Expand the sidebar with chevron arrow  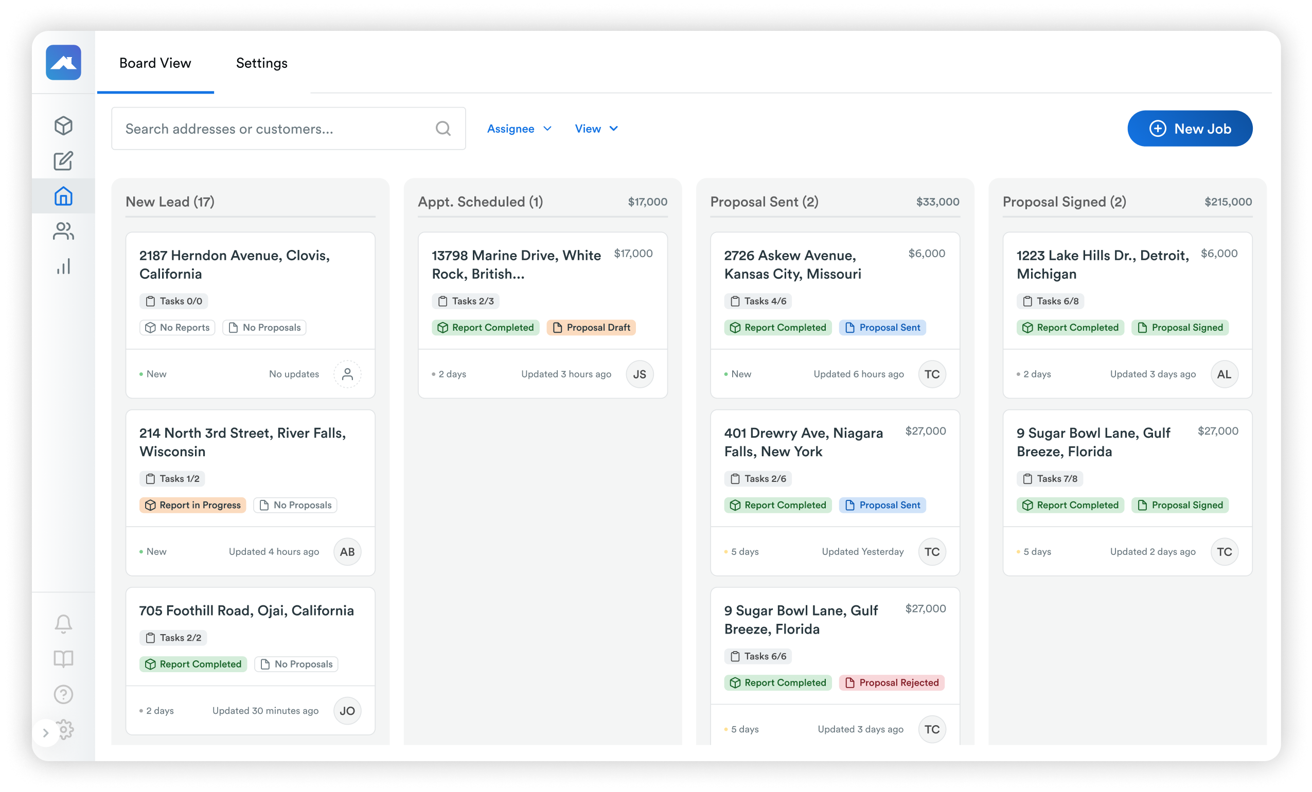pos(46,733)
